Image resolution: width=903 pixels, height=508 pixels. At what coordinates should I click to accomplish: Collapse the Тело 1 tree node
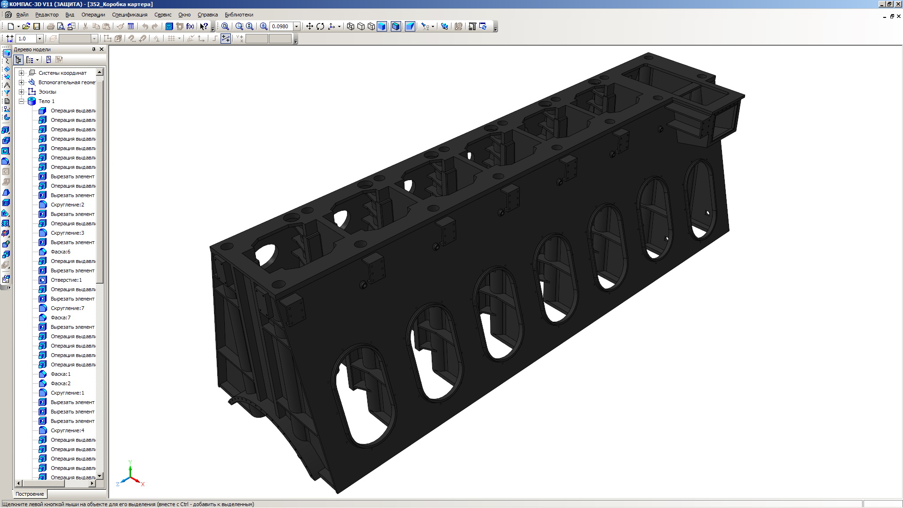pyautogui.click(x=21, y=101)
